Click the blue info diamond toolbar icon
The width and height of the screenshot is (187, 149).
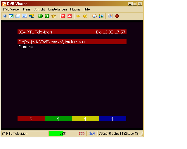tap(5, 16)
